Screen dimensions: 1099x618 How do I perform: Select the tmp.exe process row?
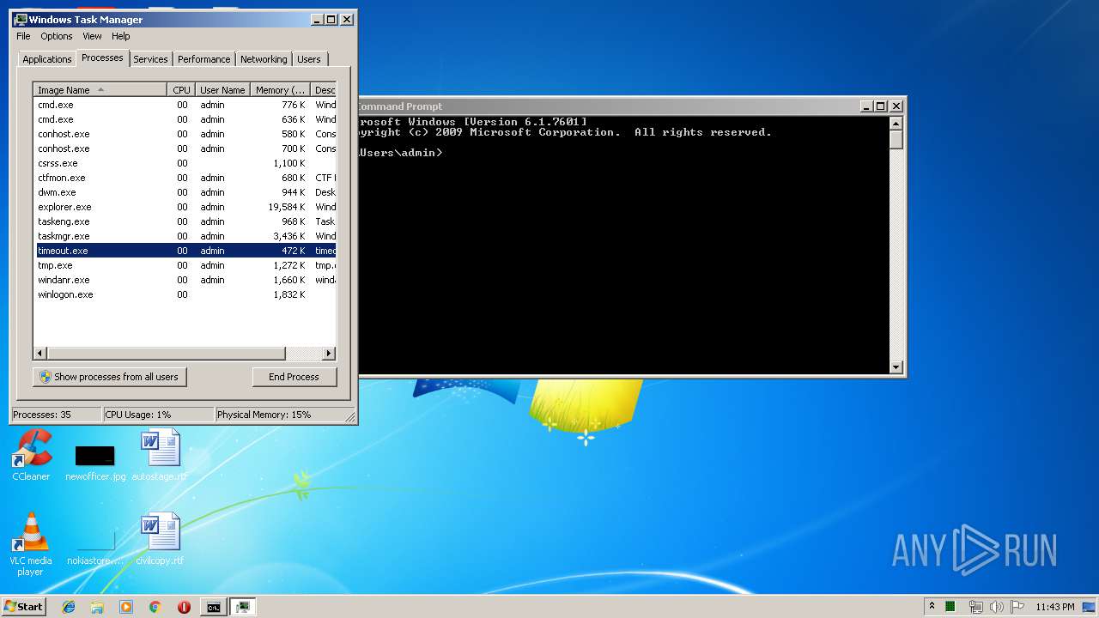coord(185,265)
